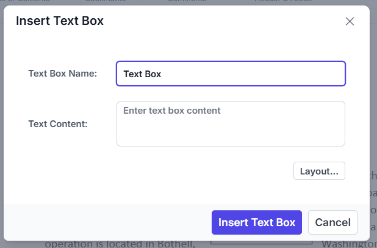Screen dimensions: 377x248
Task: Confirm with the Insert Text Box button
Action: 257,222
